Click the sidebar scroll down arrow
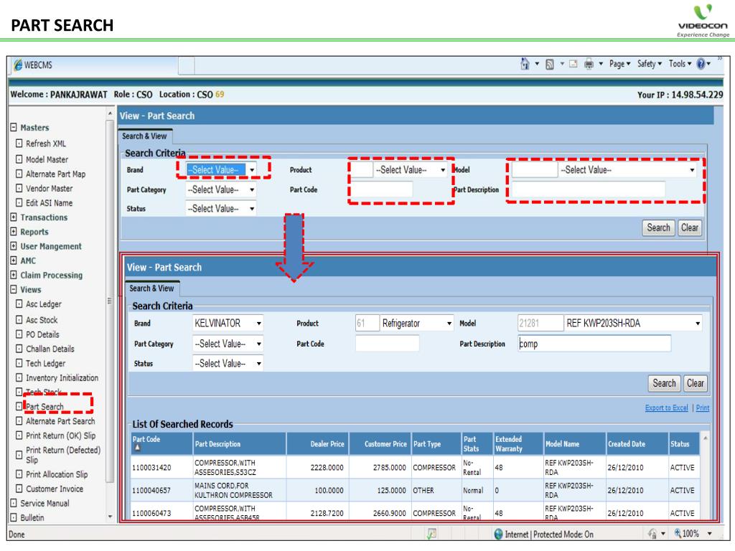 [x=110, y=517]
